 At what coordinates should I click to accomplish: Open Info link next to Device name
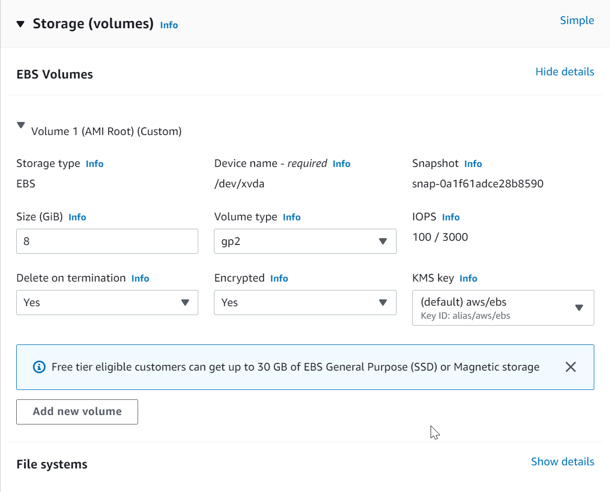coord(342,164)
